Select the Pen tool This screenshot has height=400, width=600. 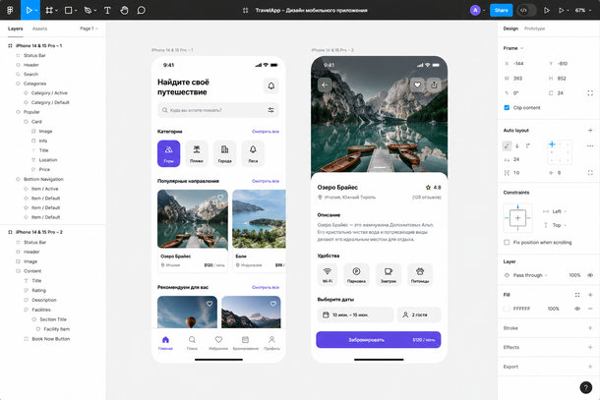88,11
